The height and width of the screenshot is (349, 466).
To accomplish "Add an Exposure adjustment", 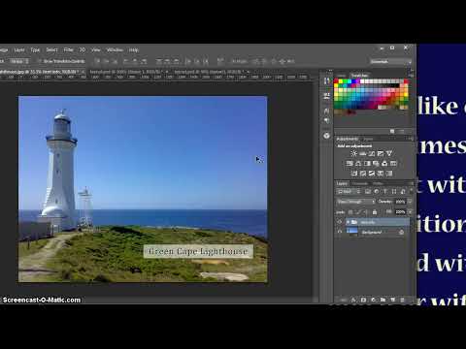I will pos(381,153).
